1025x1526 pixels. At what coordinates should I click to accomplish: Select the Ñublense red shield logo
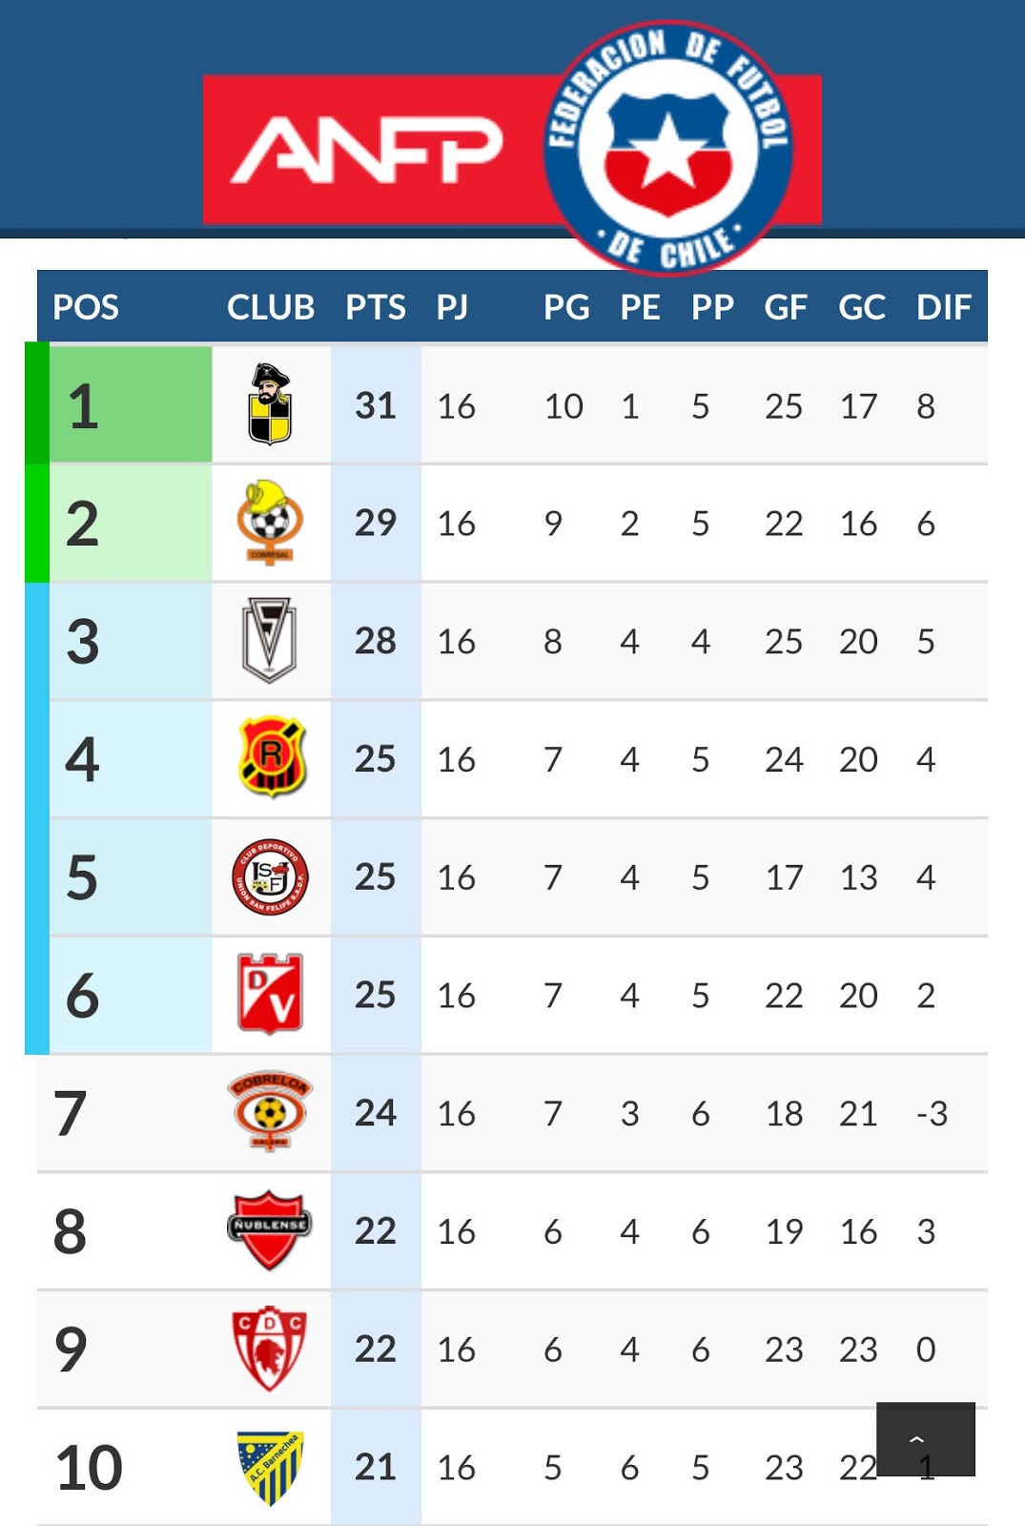coord(270,1229)
